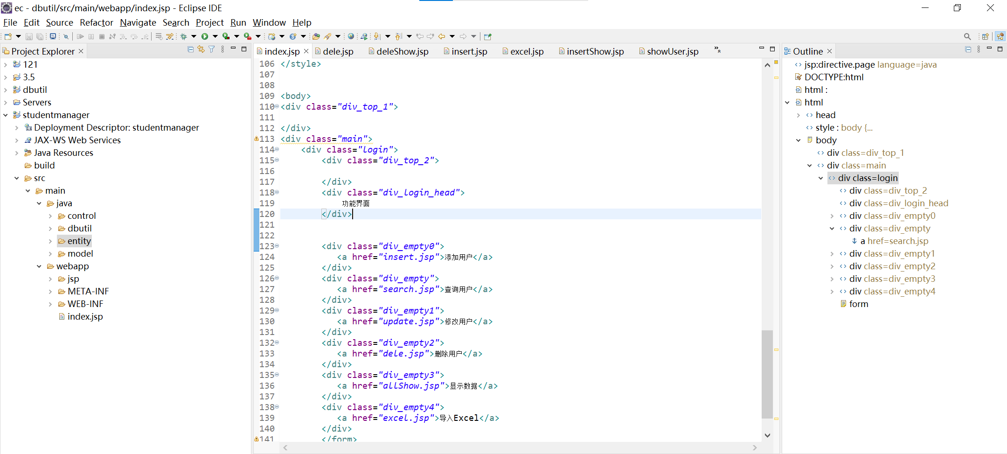This screenshot has width=1007, height=454.
Task: Click the Open Type folder icon
Action: coord(316,36)
